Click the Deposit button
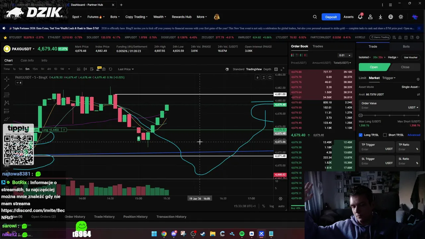Viewport: 425px width, 239px height. [331, 17]
